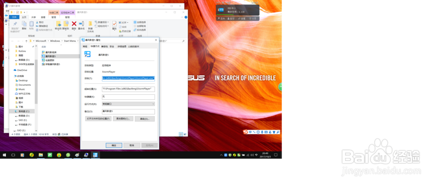Open the View tab in Explorer ribbon

tap(43, 17)
